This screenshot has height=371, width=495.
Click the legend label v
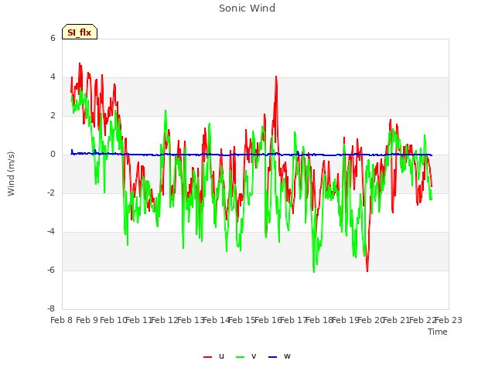(254, 356)
